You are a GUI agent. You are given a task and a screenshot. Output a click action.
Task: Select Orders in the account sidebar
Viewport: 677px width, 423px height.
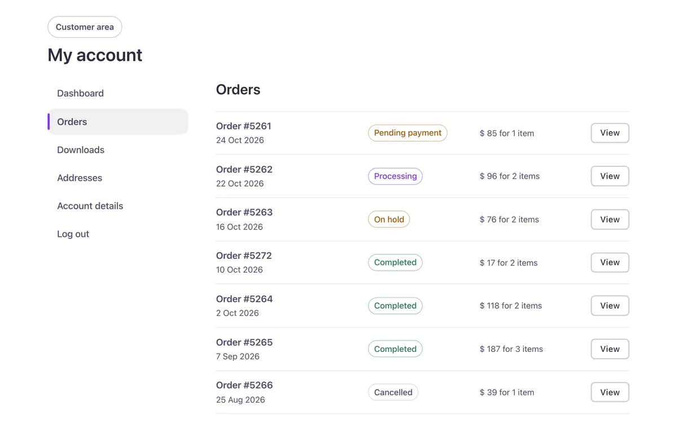tap(118, 122)
